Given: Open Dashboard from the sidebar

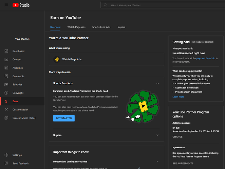Looking at the screenshot, I should click(22, 51).
